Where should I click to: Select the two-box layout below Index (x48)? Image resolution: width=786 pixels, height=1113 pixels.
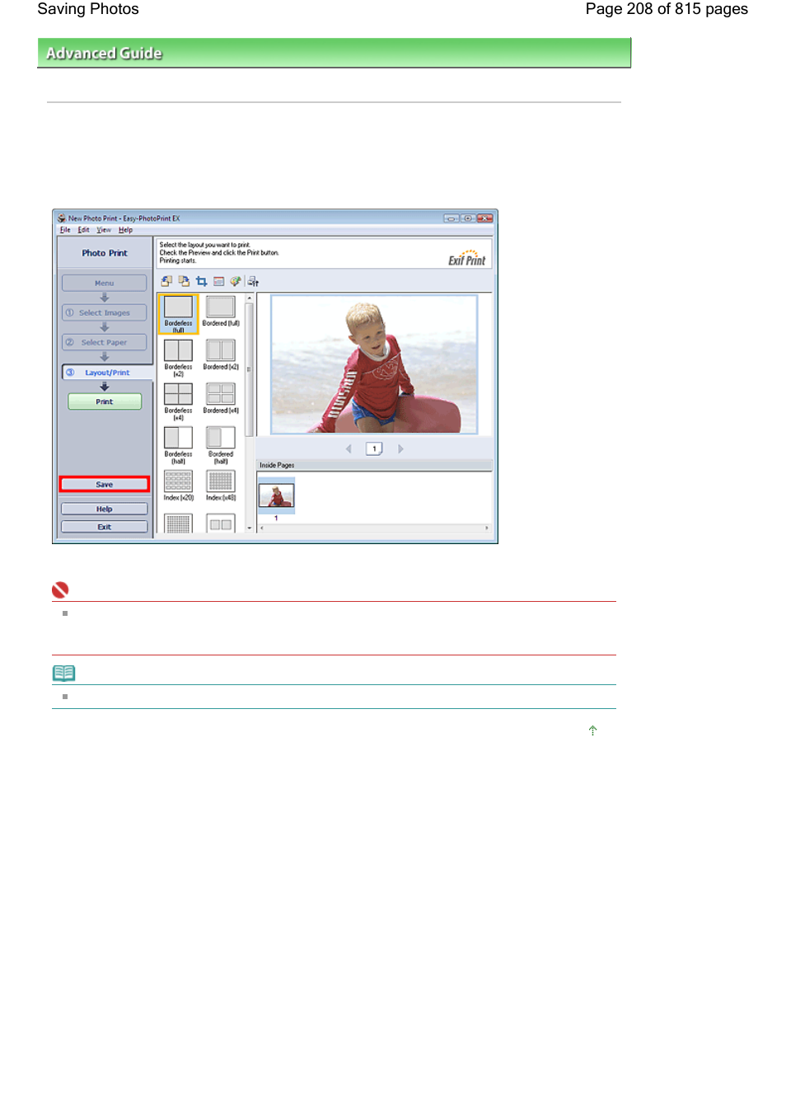click(x=221, y=524)
